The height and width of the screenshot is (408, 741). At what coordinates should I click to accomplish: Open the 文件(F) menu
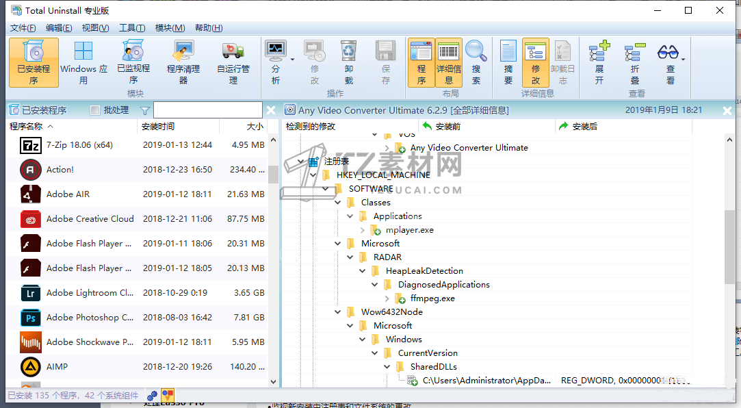23,28
